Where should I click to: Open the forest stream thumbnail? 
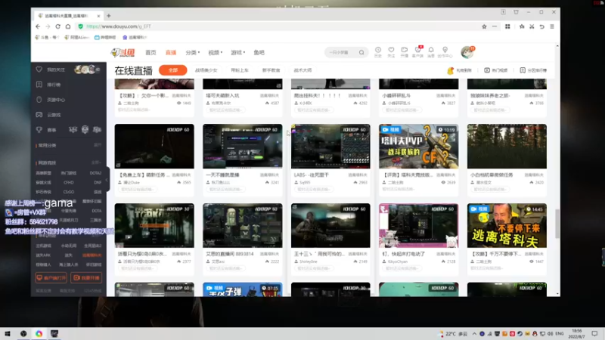tap(507, 146)
